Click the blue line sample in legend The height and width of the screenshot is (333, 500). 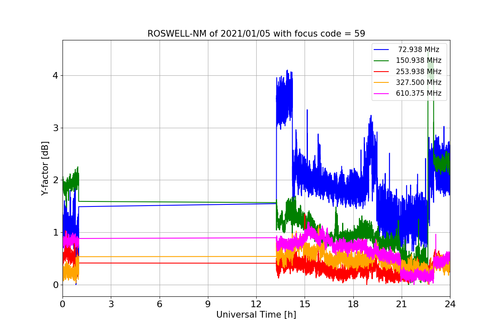(382, 50)
